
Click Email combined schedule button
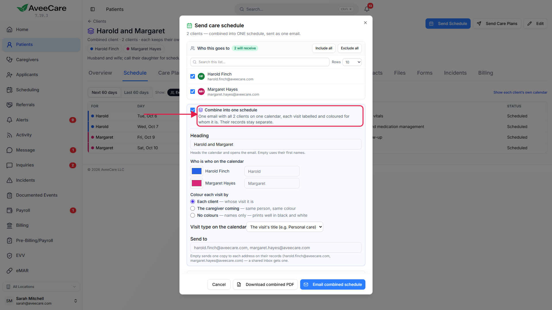(x=333, y=284)
